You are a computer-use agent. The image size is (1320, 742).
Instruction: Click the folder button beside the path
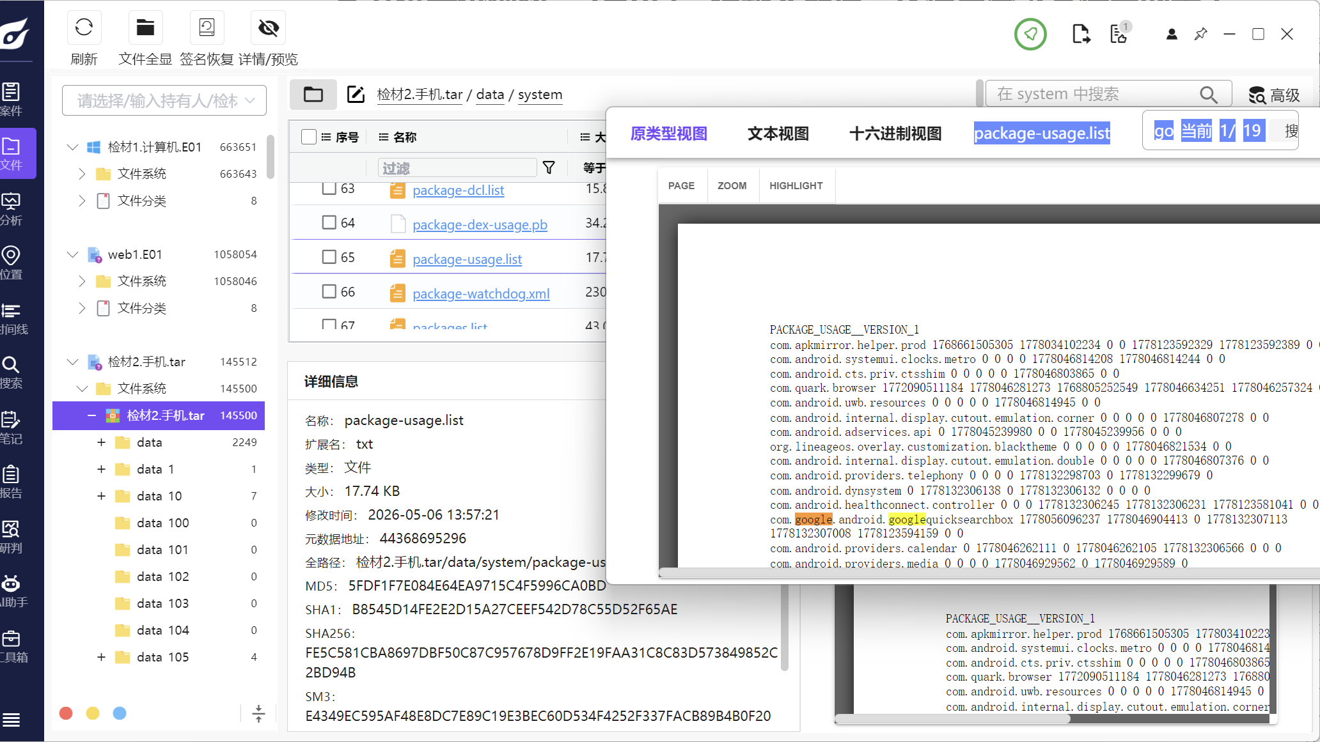(313, 95)
